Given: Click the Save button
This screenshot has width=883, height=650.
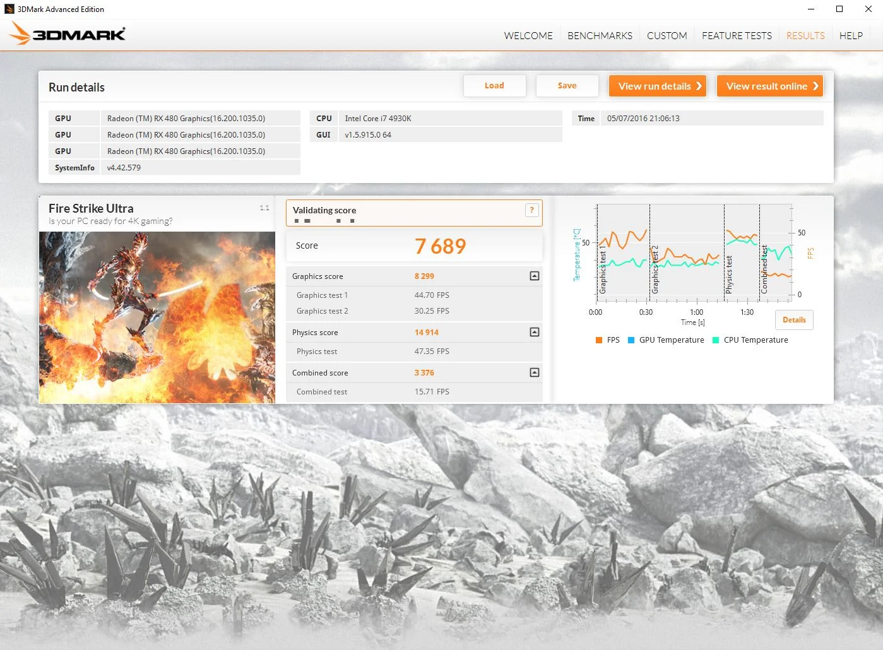Looking at the screenshot, I should (x=567, y=86).
